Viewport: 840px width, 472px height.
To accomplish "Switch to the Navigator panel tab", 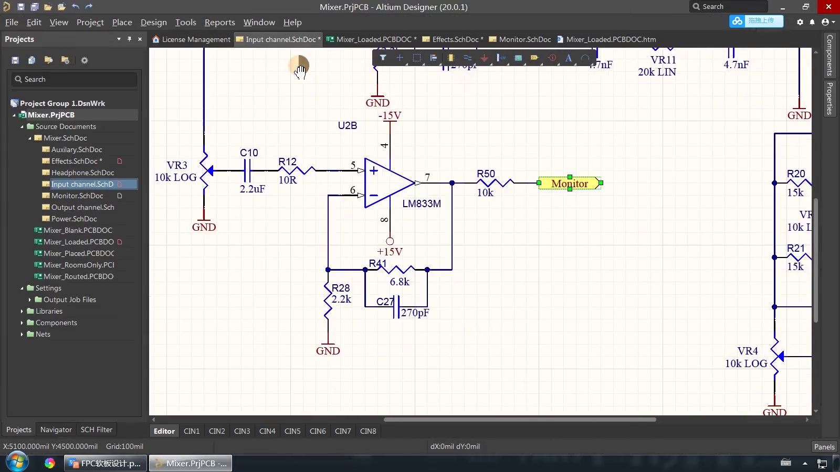I will point(55,430).
